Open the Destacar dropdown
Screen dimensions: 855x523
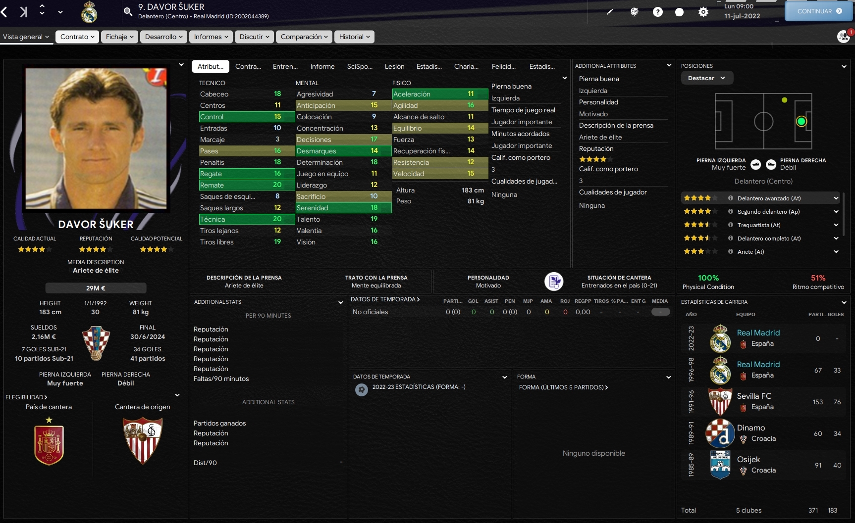707,78
